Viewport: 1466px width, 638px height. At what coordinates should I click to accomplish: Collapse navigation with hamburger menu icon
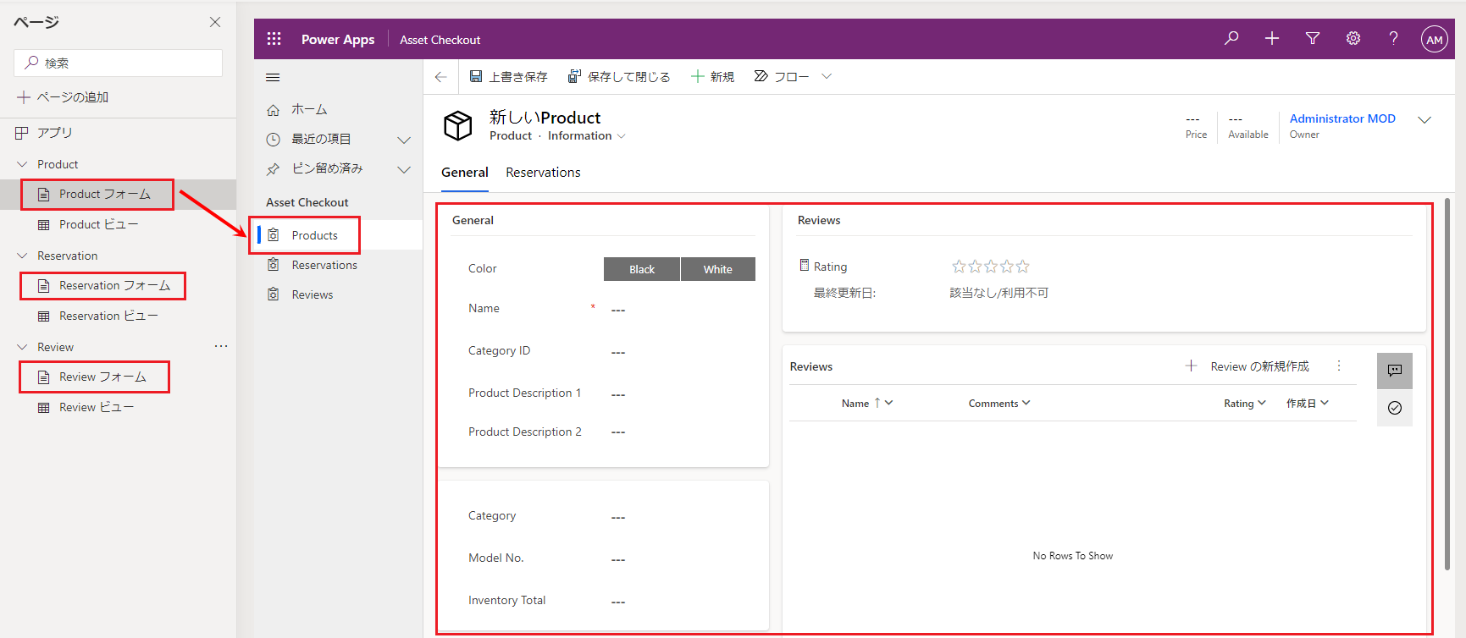pos(273,78)
